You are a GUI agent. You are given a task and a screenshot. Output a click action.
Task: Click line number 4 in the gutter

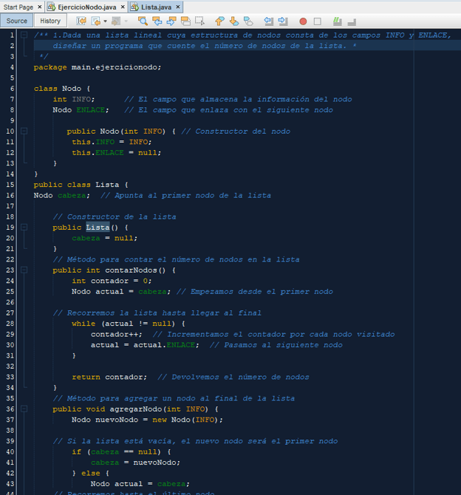pos(12,67)
